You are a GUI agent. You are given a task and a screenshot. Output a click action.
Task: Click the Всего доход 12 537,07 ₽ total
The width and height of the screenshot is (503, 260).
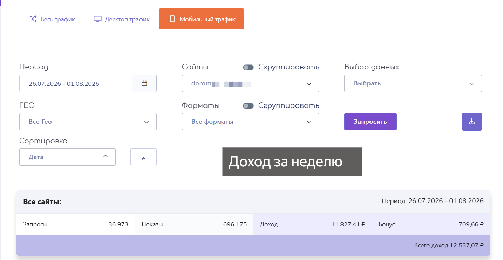point(449,245)
